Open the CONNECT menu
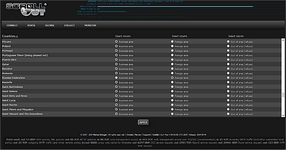Screen dimensions: 286x150 [12, 26]
